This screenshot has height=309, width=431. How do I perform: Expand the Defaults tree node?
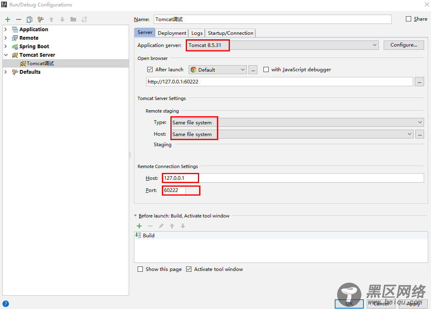(6, 72)
